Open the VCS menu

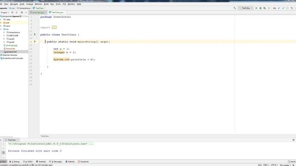point(64,4)
